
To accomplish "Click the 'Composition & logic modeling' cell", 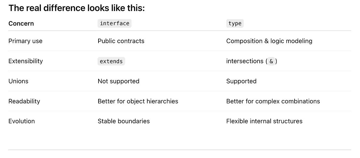I will pyautogui.click(x=269, y=41).
